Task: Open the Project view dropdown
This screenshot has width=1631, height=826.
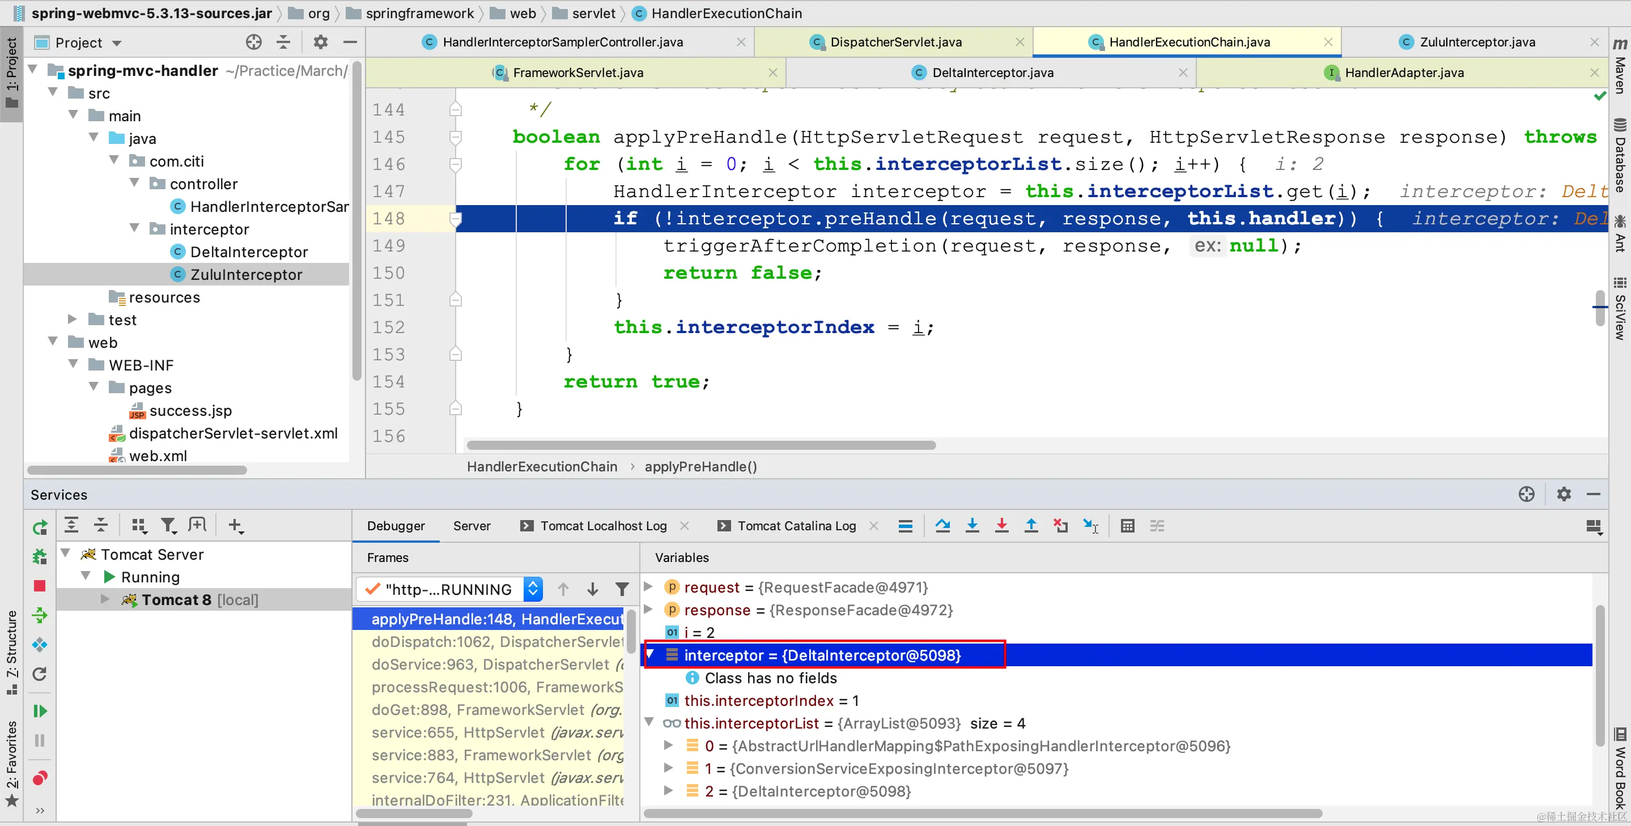Action: point(117,43)
